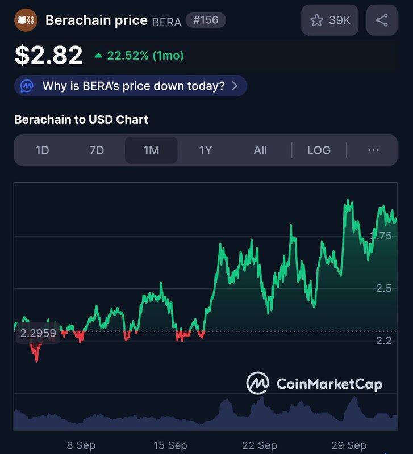Select the 1Y chart range

(206, 150)
